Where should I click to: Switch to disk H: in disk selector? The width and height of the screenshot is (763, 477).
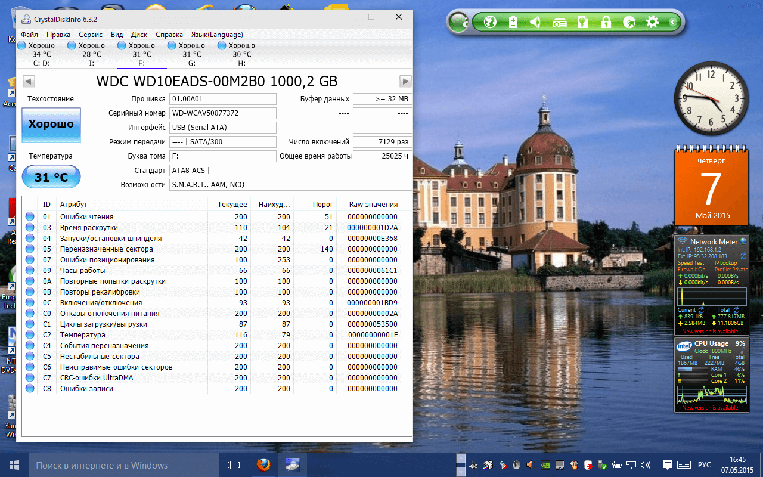(x=241, y=54)
